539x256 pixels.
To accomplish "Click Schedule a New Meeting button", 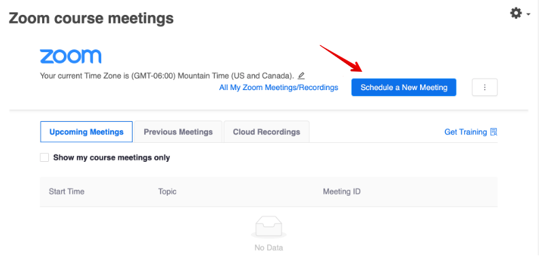I will tap(404, 87).
